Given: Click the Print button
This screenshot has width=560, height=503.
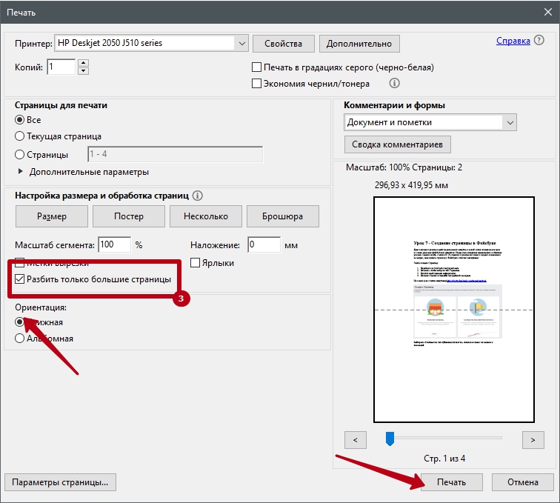Looking at the screenshot, I should pyautogui.click(x=452, y=482).
